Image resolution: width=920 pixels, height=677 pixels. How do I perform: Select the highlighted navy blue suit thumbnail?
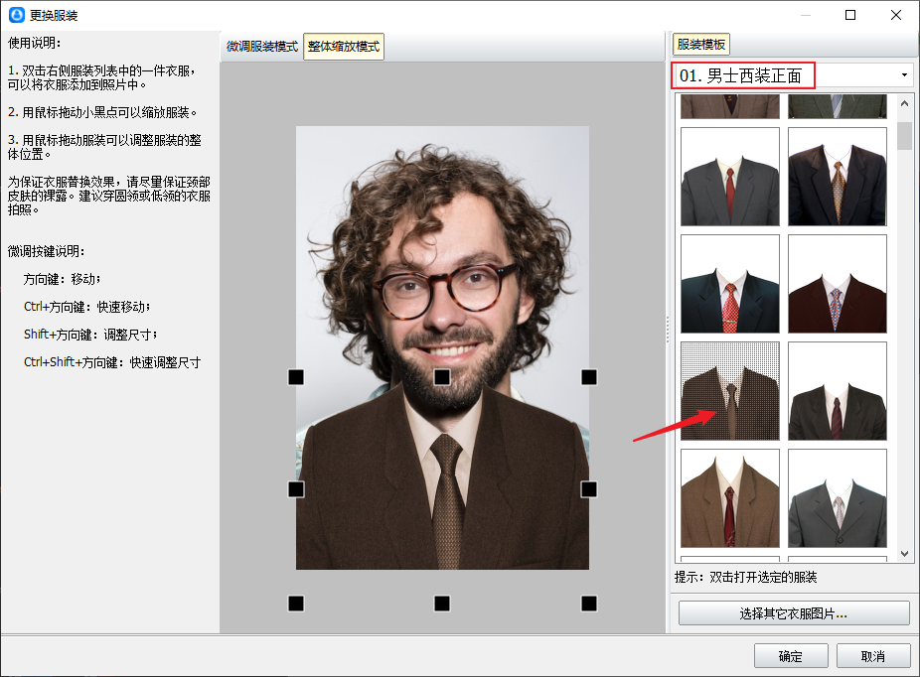(730, 391)
